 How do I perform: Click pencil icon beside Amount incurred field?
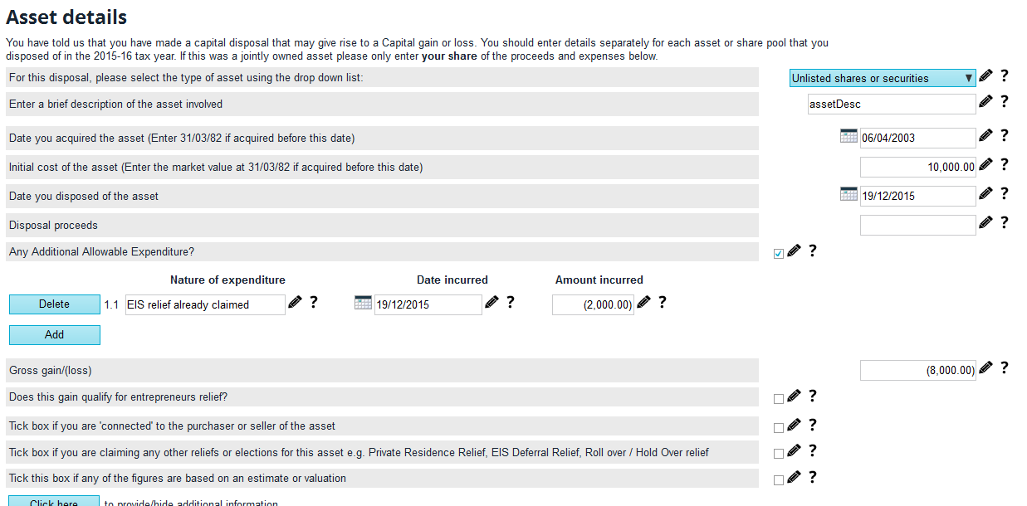[x=643, y=303]
